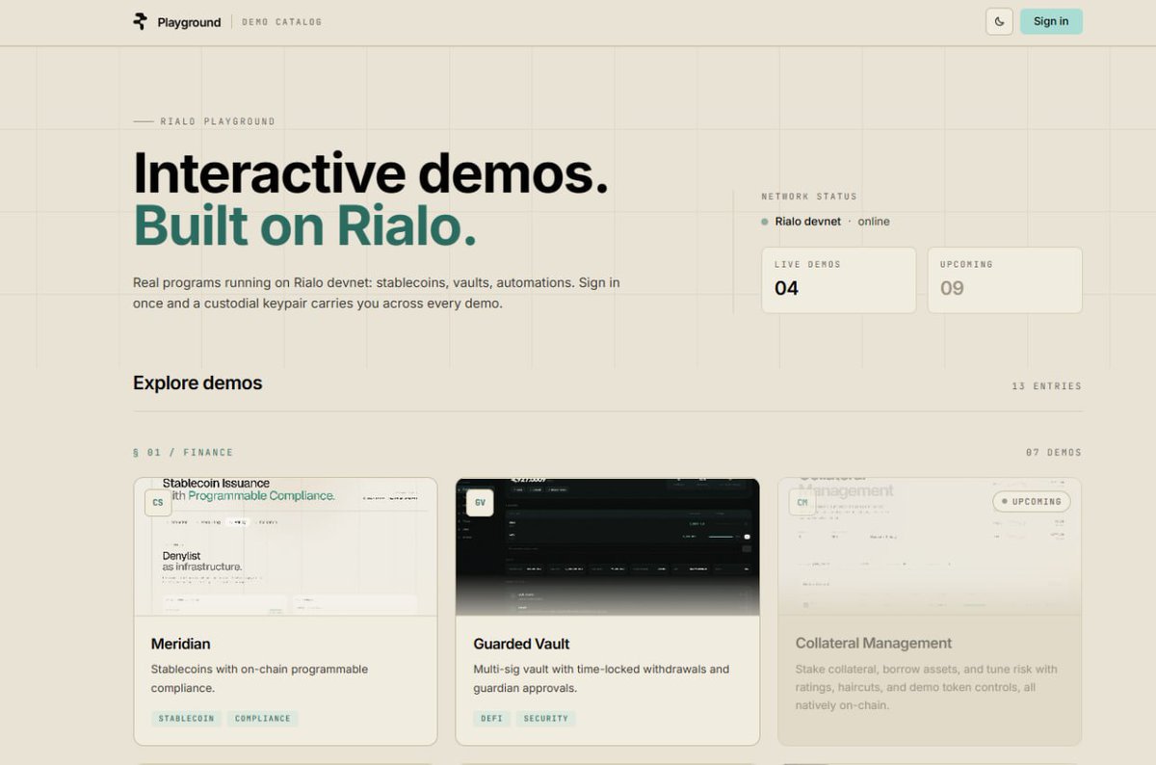Click the '07 DEMOS' count text

click(1054, 453)
